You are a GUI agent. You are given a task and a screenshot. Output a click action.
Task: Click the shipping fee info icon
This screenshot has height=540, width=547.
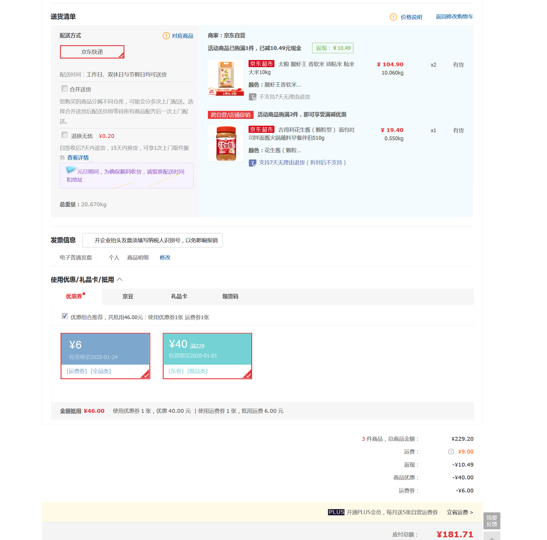(x=451, y=452)
